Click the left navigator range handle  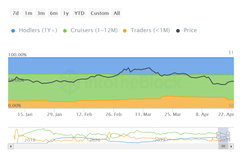[219, 135]
